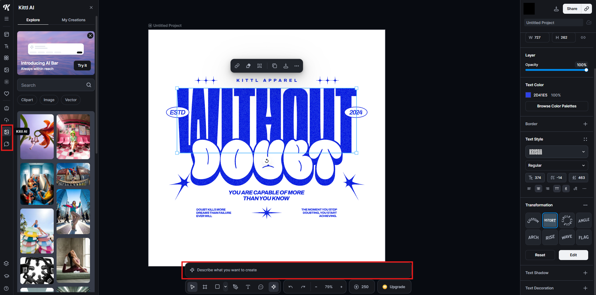This screenshot has height=295, width=596.
Task: Enable left text alignment
Action: coord(529,189)
